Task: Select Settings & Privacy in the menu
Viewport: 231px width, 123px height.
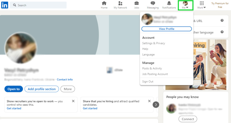Action: (x=154, y=43)
